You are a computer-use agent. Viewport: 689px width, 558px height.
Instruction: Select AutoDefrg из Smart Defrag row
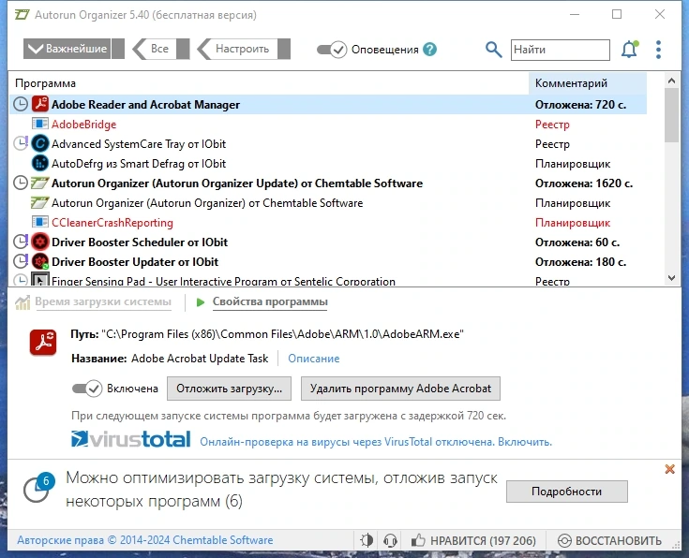(x=328, y=164)
